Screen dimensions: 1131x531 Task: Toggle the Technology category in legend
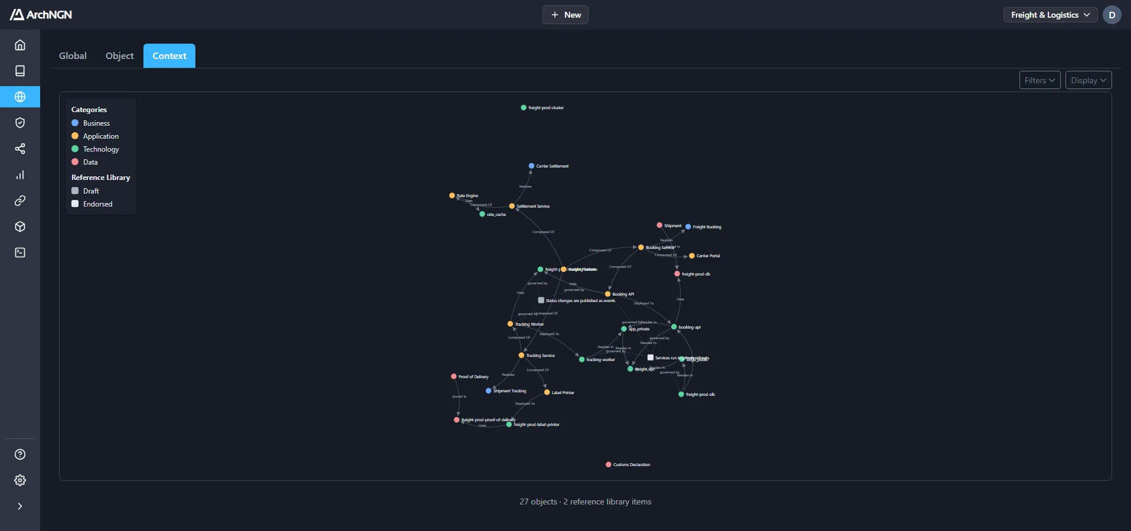coord(95,149)
